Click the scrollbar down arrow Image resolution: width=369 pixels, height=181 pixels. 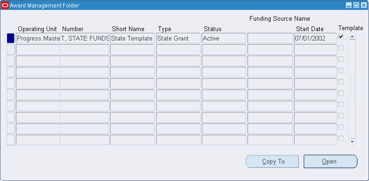tap(352, 141)
